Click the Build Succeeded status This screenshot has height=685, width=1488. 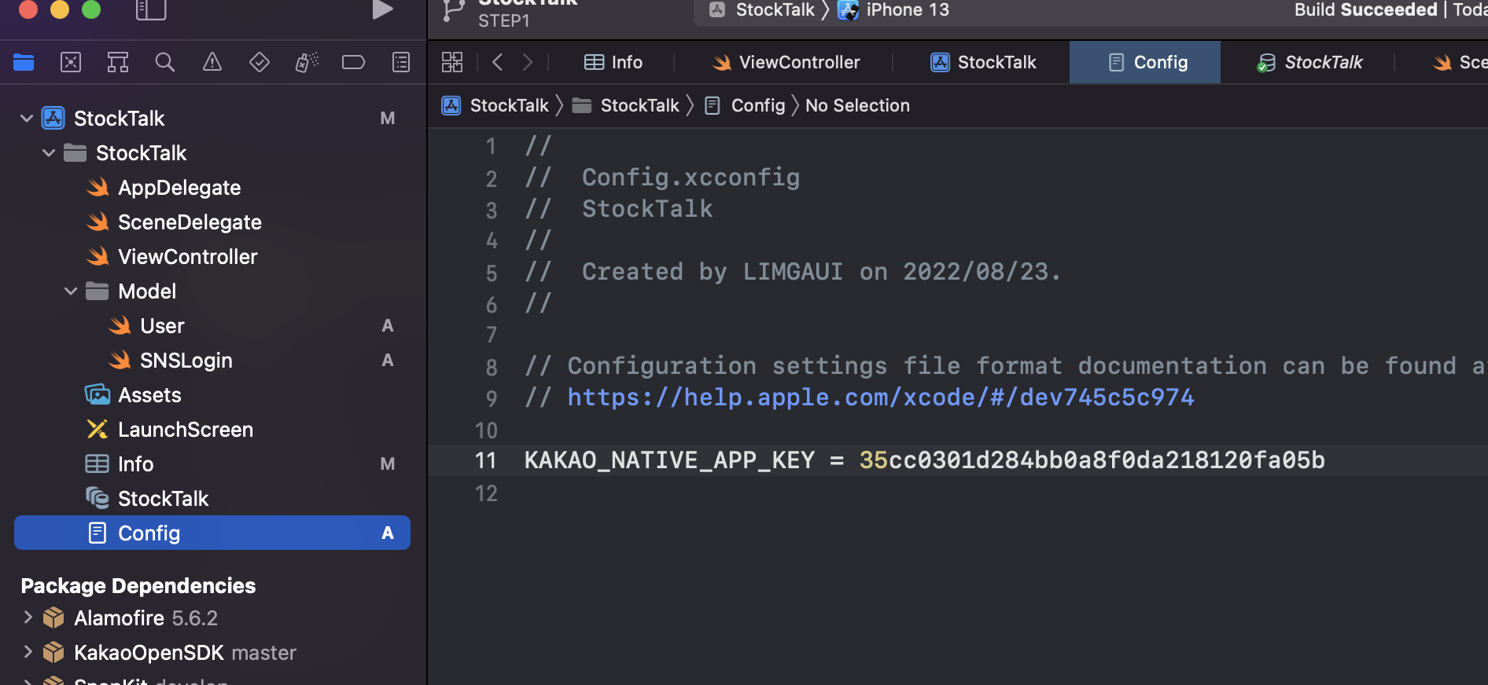click(x=1365, y=9)
